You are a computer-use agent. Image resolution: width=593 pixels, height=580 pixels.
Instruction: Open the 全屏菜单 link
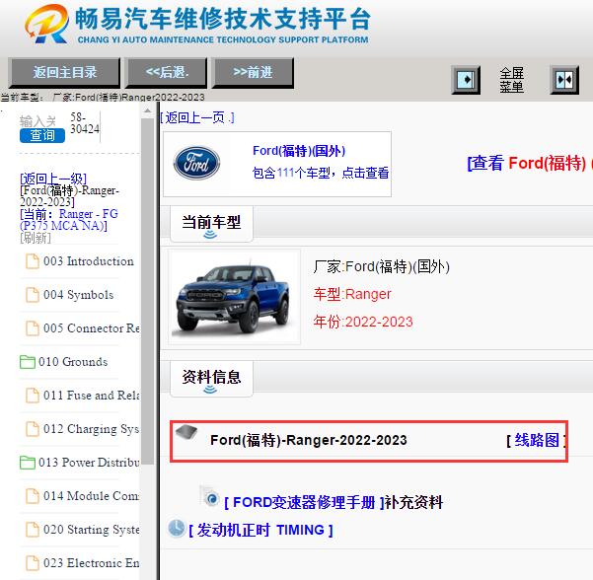pos(511,80)
